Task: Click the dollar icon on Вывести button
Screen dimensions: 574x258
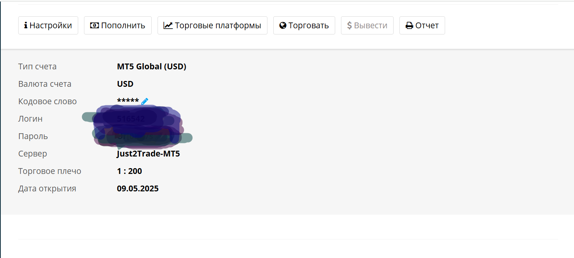Action: [350, 26]
